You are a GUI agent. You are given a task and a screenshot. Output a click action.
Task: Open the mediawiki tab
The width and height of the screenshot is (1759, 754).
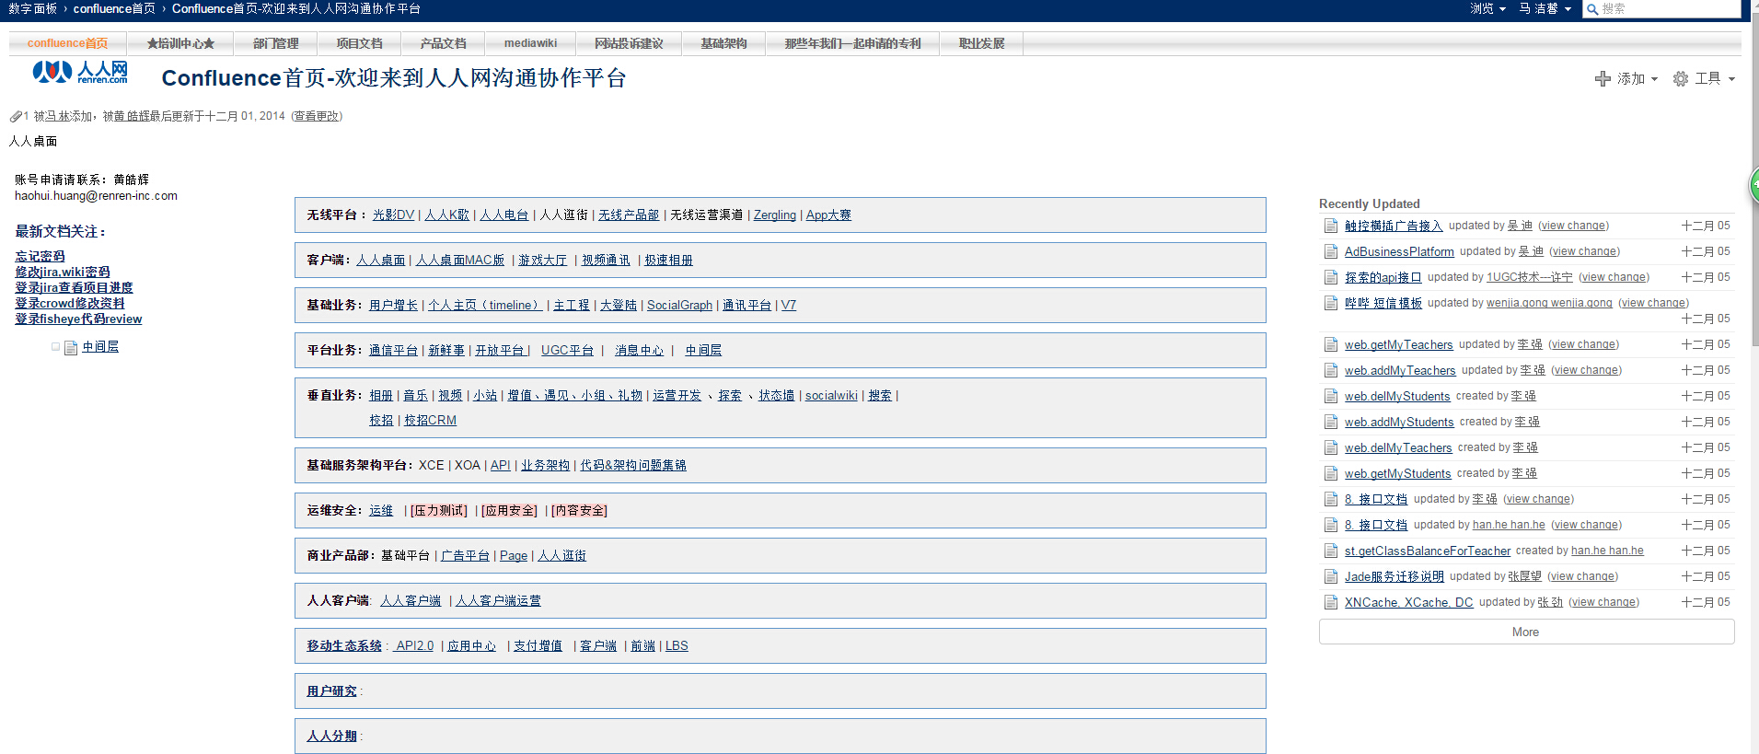[530, 43]
